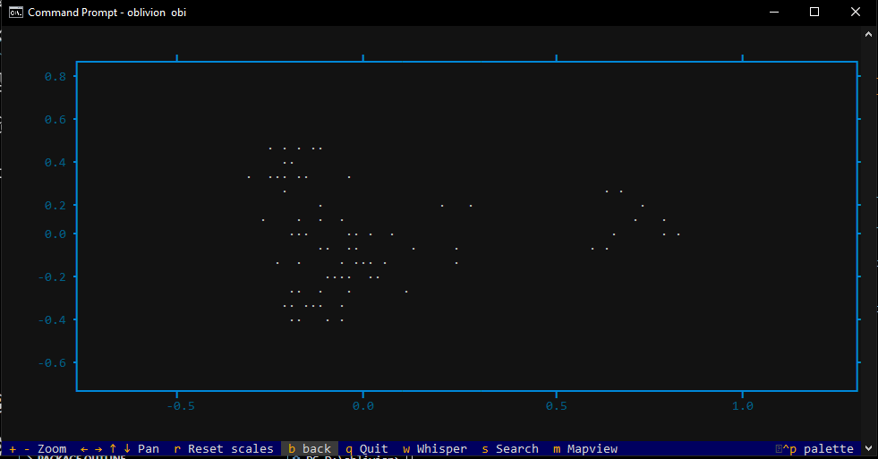The image size is (878, 459).
Task: Click y-axis label 0.8
Action: (55, 77)
